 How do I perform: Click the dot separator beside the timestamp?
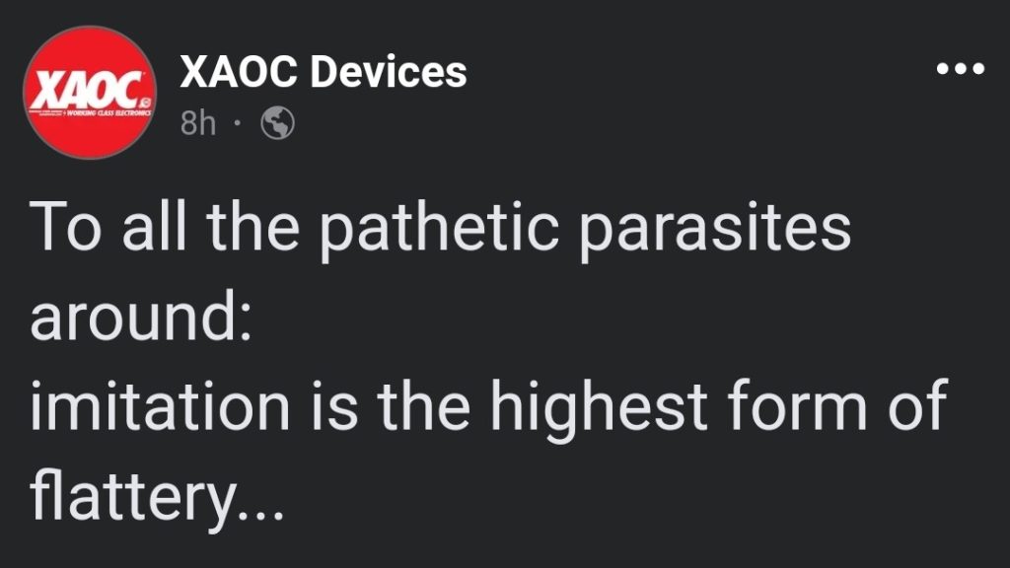click(x=239, y=122)
